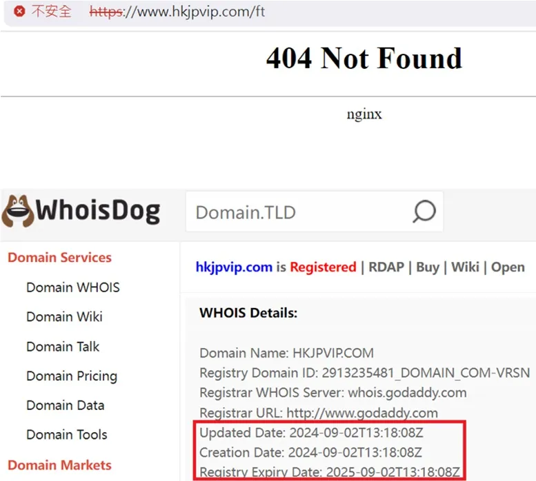Click the WhoisDog site name text
Image resolution: width=536 pixels, height=481 pixels.
[x=98, y=211]
